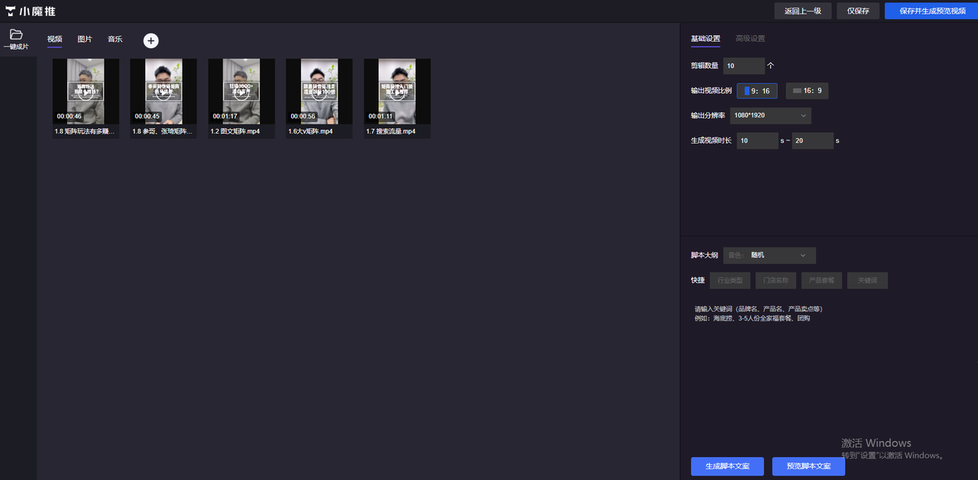Expand the 1080*1920 resolution dropdown

point(770,115)
